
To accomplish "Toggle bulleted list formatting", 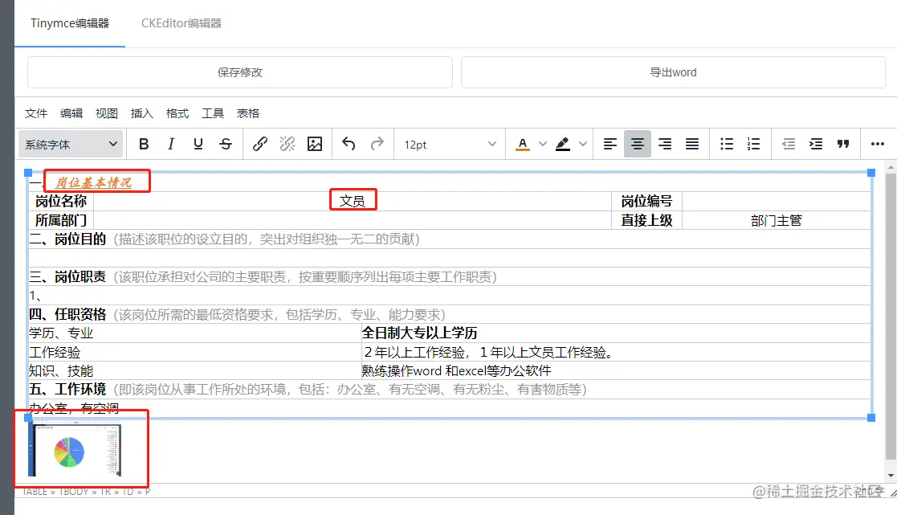I will tap(726, 144).
